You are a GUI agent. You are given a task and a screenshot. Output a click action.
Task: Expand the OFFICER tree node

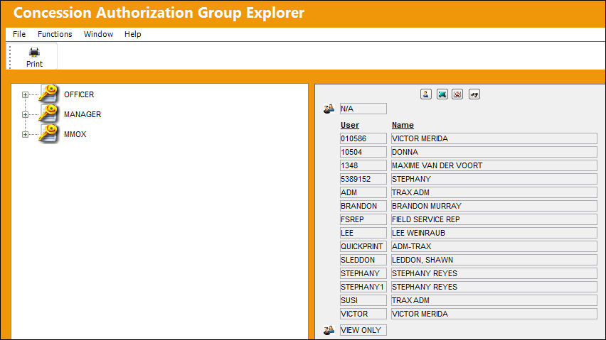pos(25,94)
